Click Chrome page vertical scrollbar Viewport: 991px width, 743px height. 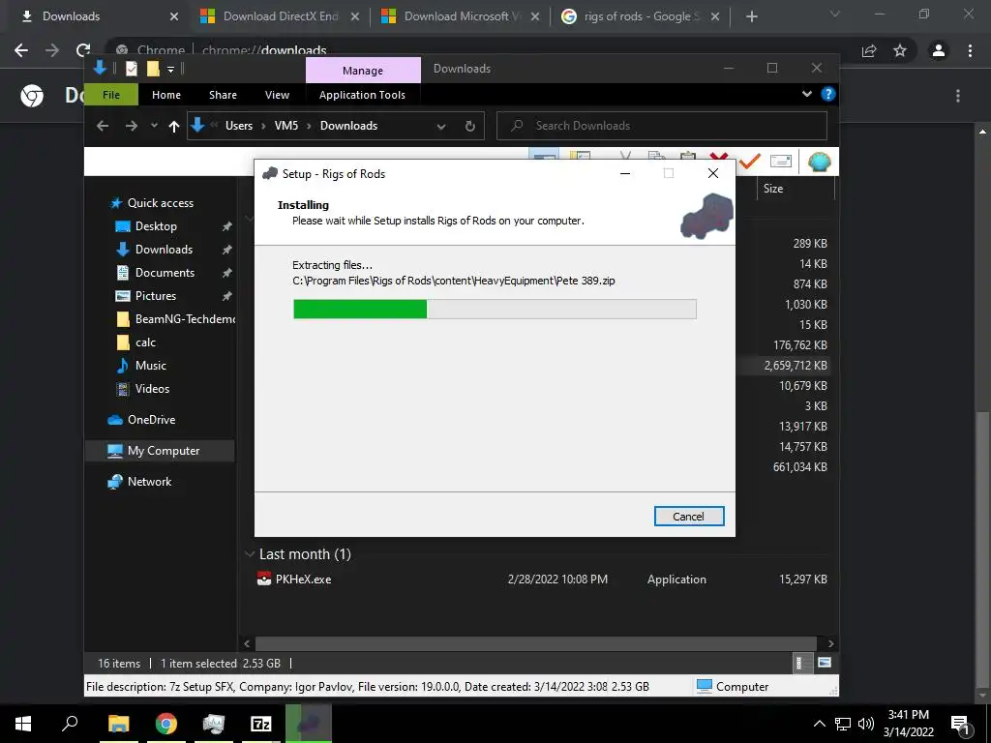click(x=982, y=550)
